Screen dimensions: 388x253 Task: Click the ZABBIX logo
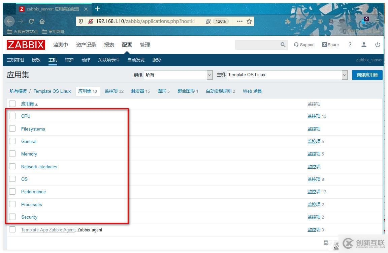point(26,45)
